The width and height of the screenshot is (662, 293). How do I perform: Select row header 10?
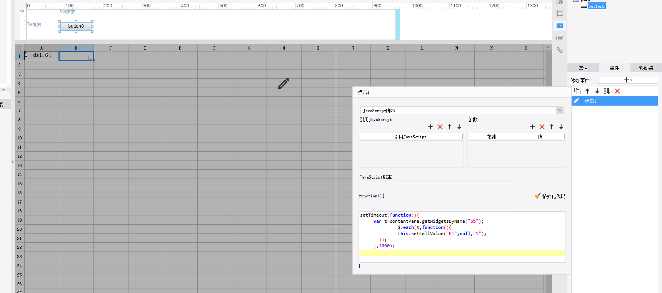coord(20,138)
